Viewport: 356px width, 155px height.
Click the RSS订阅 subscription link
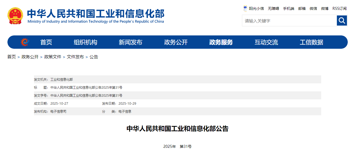click(x=339, y=8)
